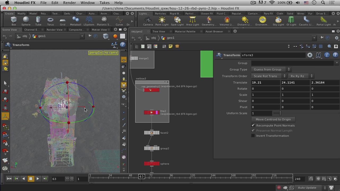
Task: Pick the LSystem shelf tool
Action: 89,21
